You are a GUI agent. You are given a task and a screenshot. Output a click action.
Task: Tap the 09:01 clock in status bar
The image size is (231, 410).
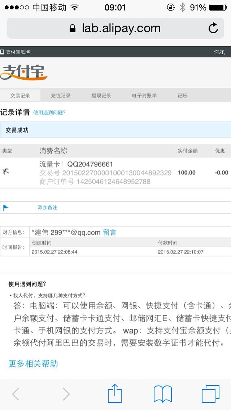pos(115,8)
